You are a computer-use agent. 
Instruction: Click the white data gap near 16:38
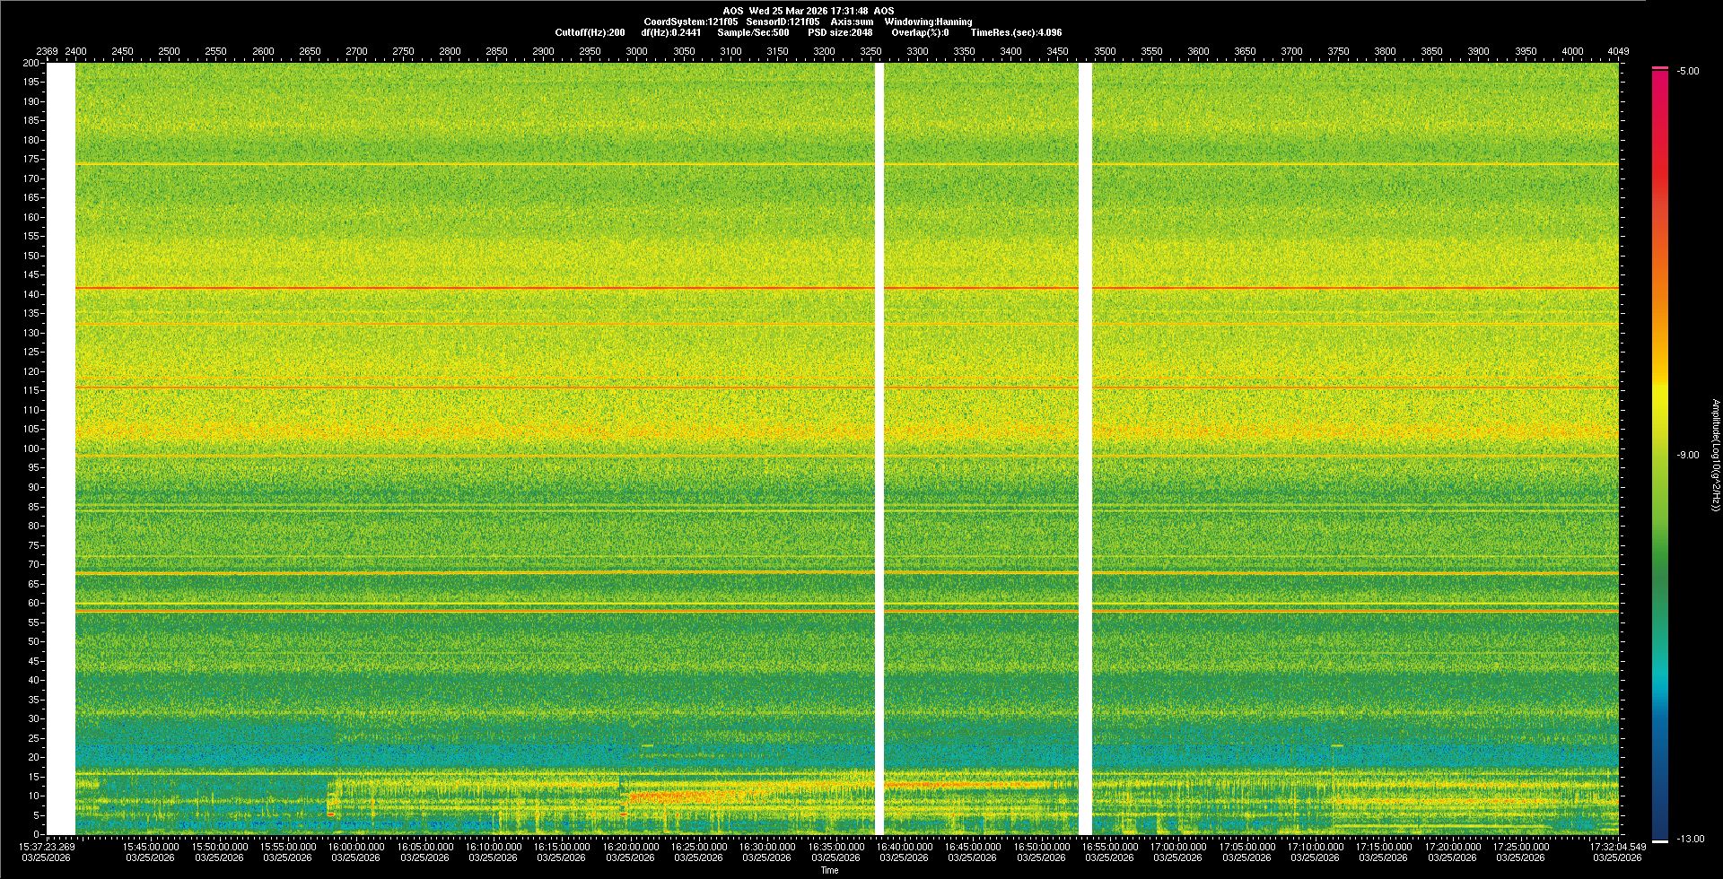[879, 448]
